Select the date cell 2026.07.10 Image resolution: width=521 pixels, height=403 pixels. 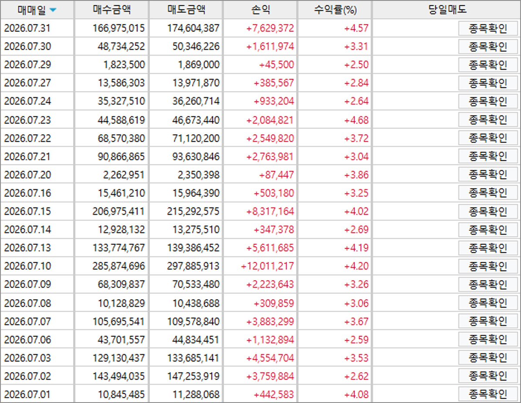(x=27, y=266)
